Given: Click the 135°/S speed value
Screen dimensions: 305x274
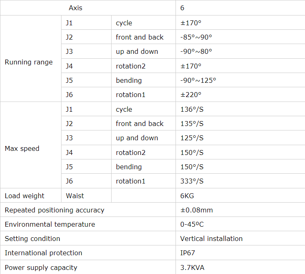Looking at the screenshot, I should coord(192,124).
